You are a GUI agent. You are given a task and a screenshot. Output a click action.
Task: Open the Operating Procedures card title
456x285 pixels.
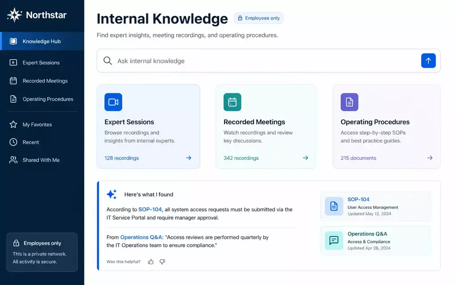pos(375,122)
